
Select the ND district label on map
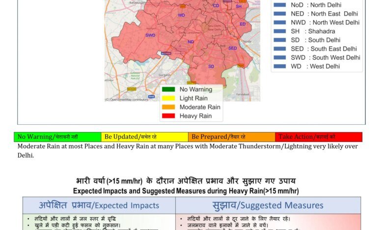191,42
